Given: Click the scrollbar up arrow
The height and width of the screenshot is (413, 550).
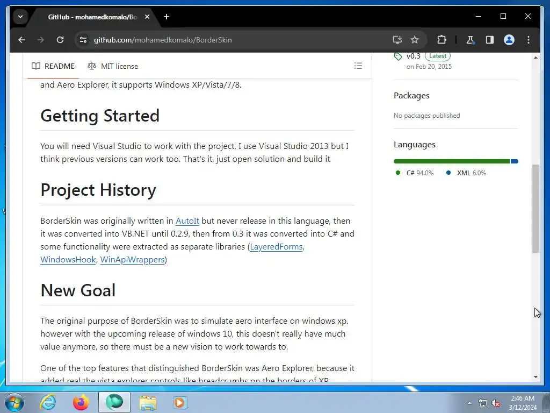Looking at the screenshot, I should (x=535, y=57).
